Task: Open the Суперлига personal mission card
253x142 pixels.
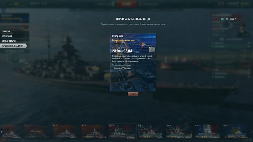Action: point(133,62)
